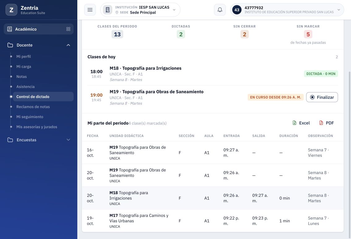This screenshot has width=351, height=239.
Task: Click the stop icon in Finalizar
Action: (312, 97)
